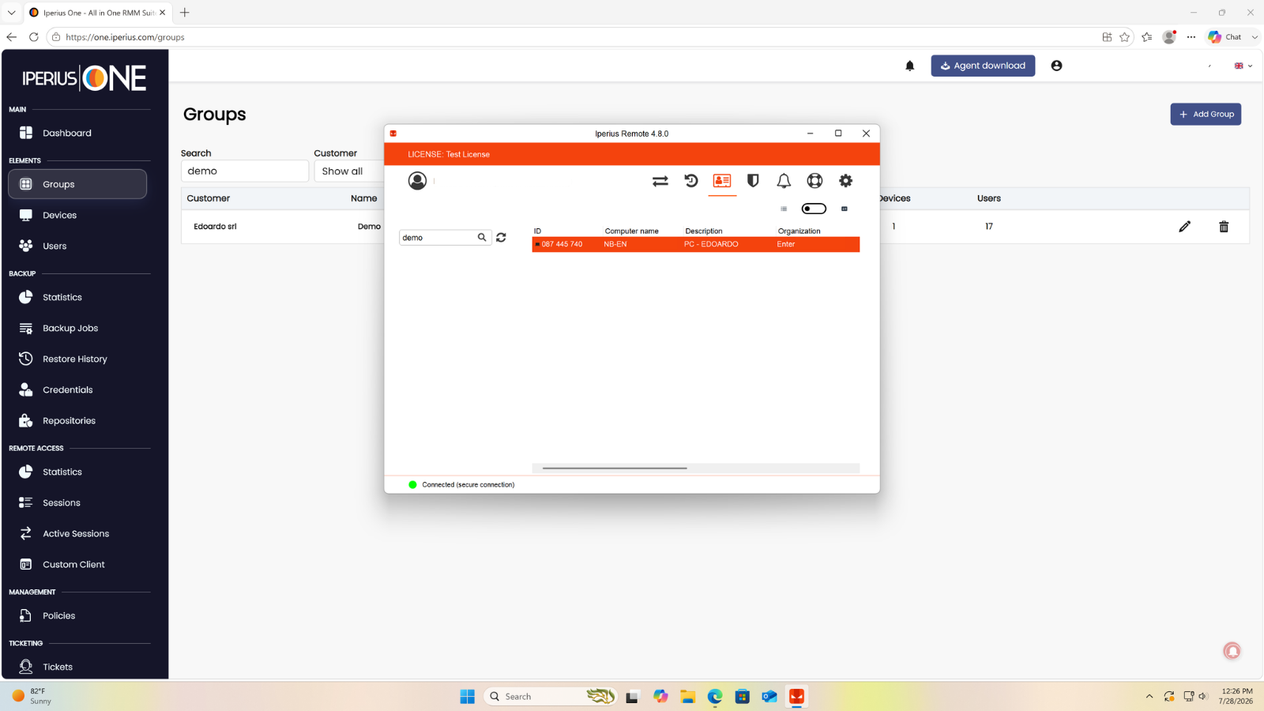Click the Add Group button
1264x711 pixels.
(x=1206, y=114)
